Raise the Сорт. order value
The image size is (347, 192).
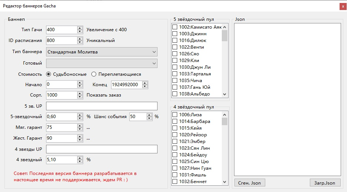80,93
